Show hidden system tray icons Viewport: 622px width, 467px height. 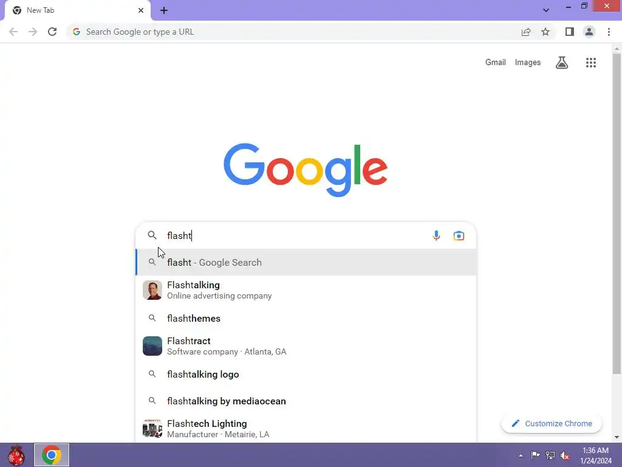(521, 455)
